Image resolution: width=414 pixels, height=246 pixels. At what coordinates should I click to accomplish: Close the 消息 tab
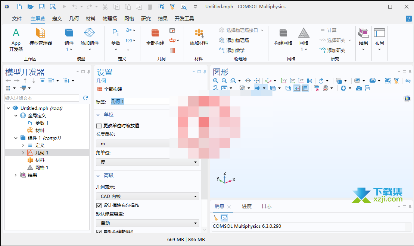click(x=229, y=207)
